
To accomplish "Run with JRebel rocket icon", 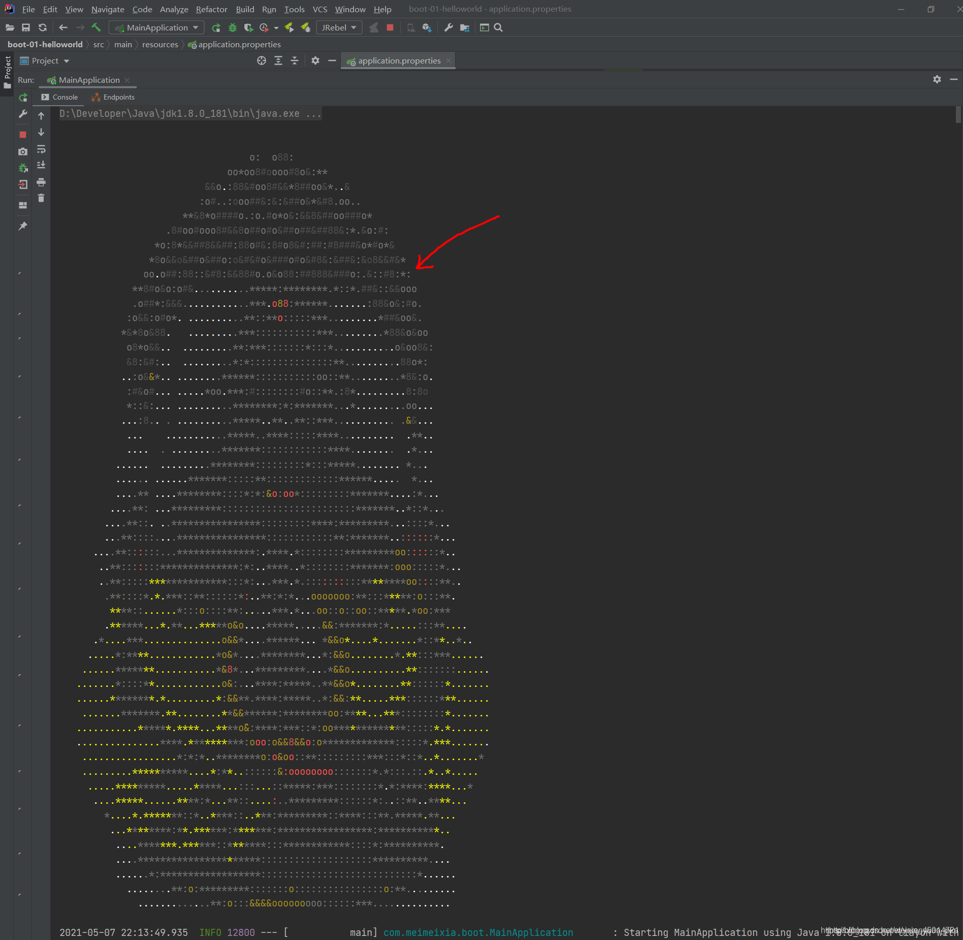I will pyautogui.click(x=289, y=27).
